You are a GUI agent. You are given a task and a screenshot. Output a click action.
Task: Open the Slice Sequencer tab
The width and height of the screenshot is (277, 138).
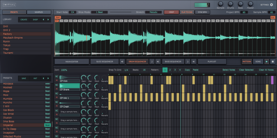pos(105,62)
